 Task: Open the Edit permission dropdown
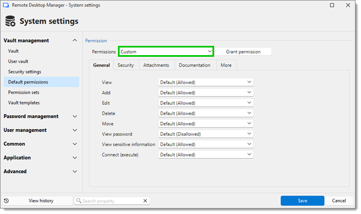click(205, 103)
